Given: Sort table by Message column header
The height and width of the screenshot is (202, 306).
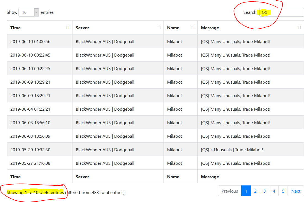Looking at the screenshot, I should click(x=251, y=28).
